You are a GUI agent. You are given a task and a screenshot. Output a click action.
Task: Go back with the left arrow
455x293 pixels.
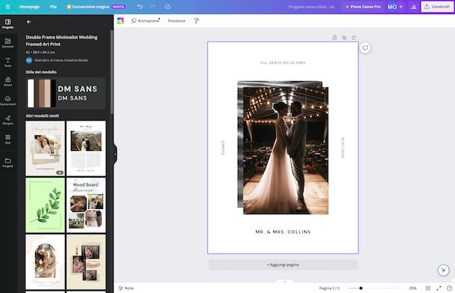click(x=29, y=22)
